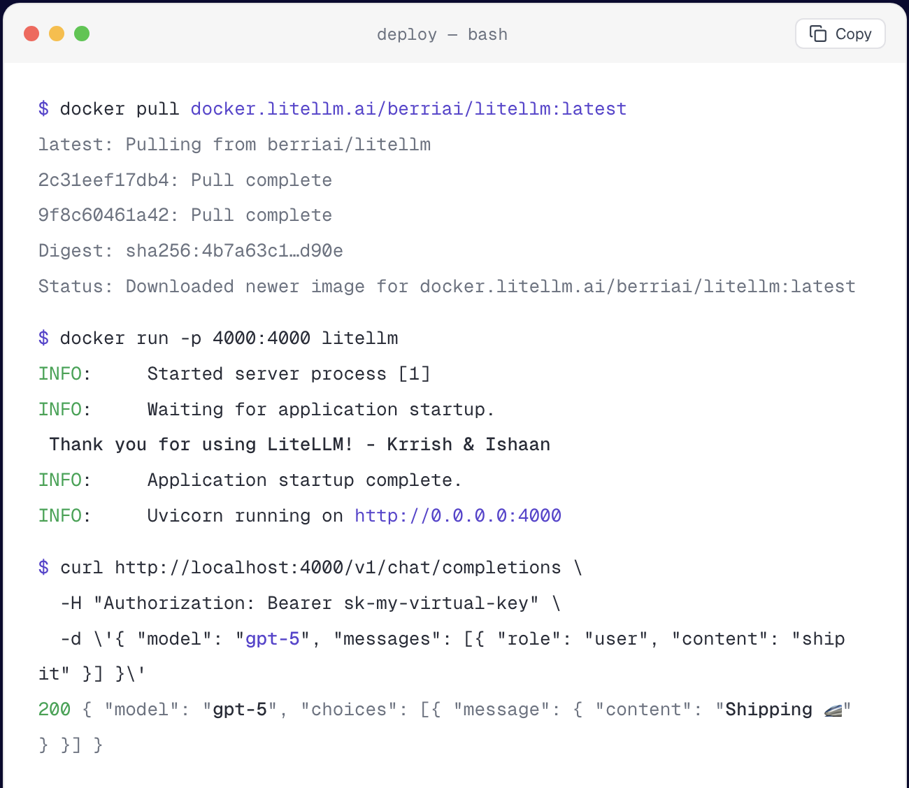Click the green maximize window dot
This screenshot has height=788, width=909.
pos(82,34)
